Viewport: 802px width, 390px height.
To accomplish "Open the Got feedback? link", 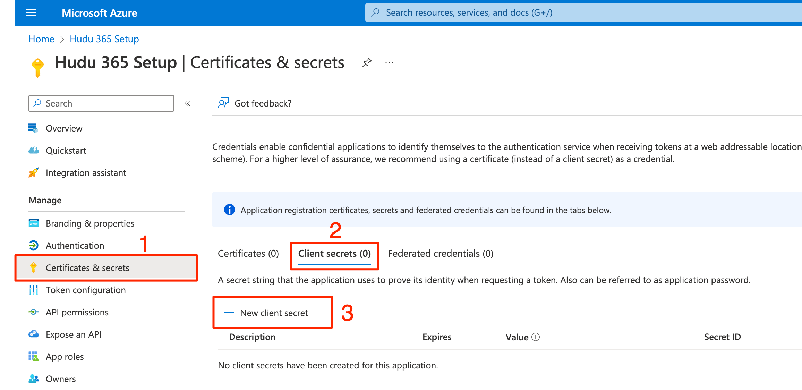I will coord(263,103).
